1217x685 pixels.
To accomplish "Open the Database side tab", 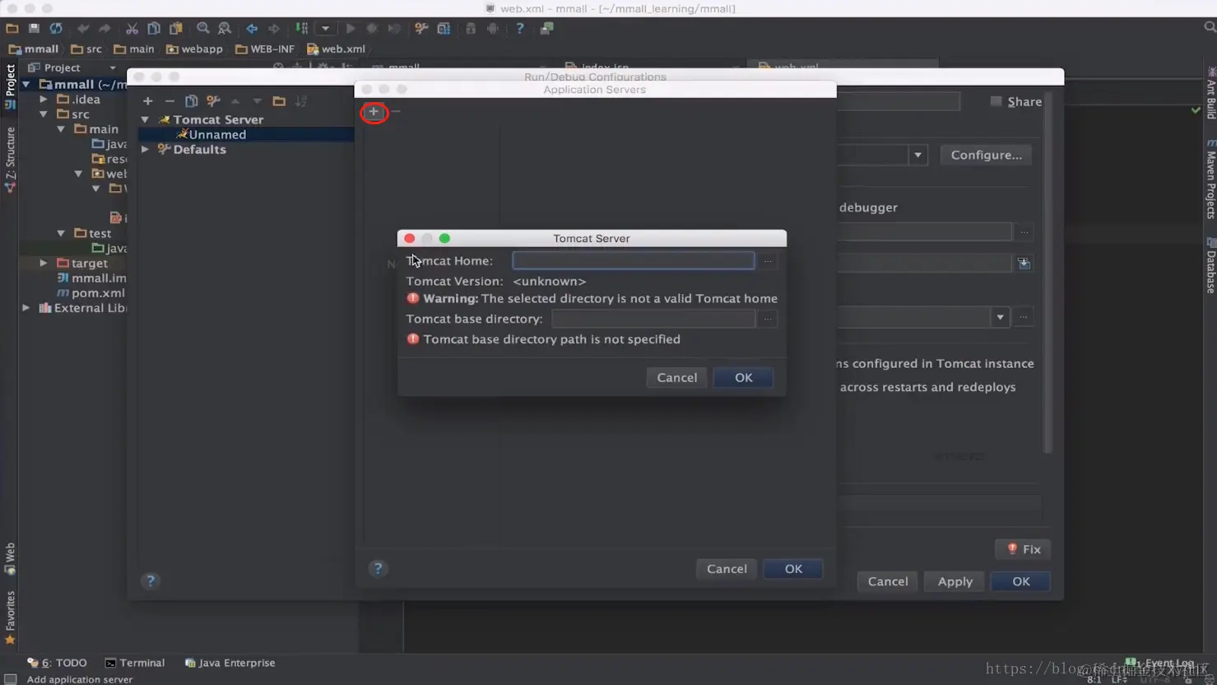I will [1210, 266].
